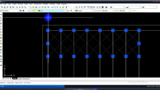Click the Publish icon

[x=45, y=7]
